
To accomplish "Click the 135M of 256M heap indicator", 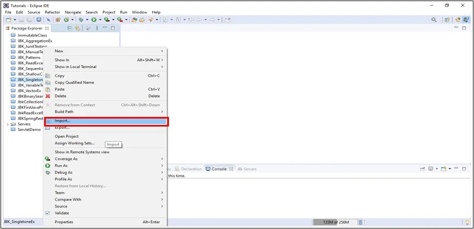I will (x=335, y=223).
